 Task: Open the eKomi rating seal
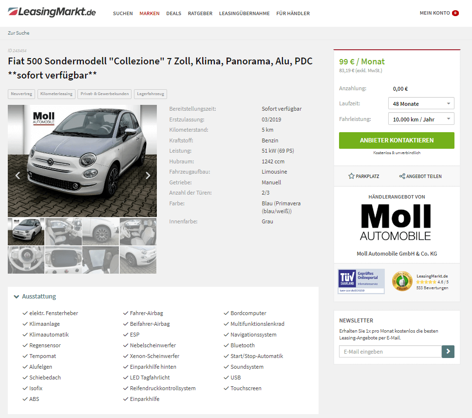[402, 281]
